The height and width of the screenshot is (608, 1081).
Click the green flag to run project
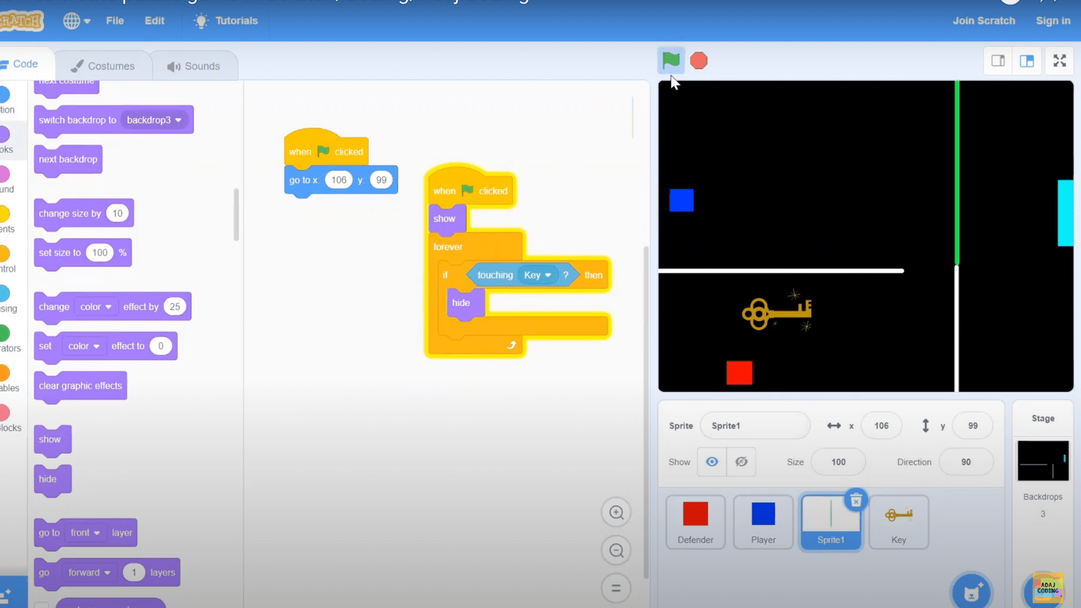coord(669,60)
